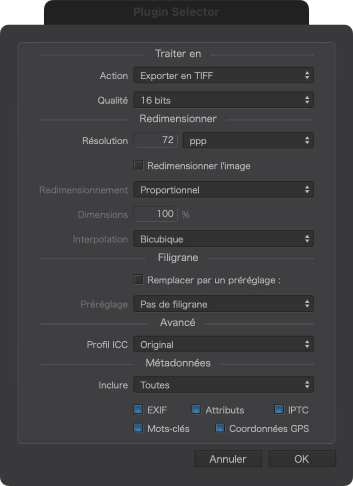This screenshot has width=353, height=486.
Task: Confirm with the OK button
Action: point(302,459)
